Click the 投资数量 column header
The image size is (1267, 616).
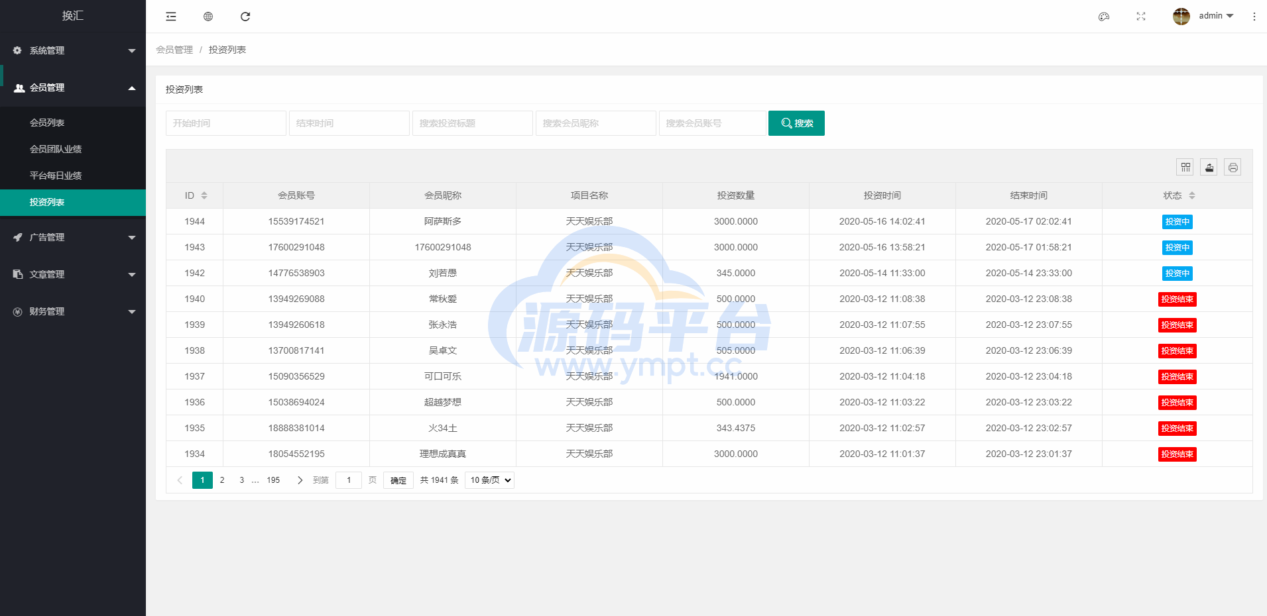[x=736, y=195]
